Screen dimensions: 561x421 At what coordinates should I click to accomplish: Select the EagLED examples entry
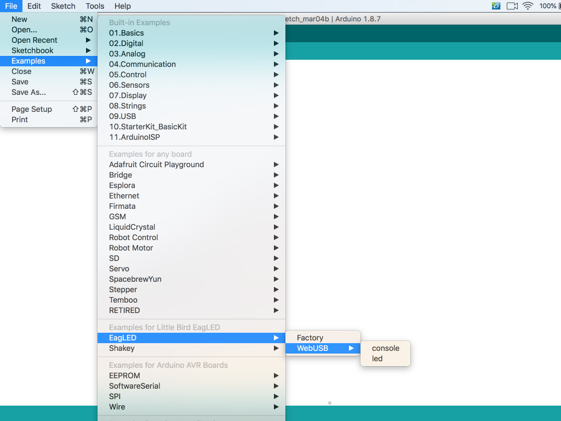pyautogui.click(x=191, y=338)
